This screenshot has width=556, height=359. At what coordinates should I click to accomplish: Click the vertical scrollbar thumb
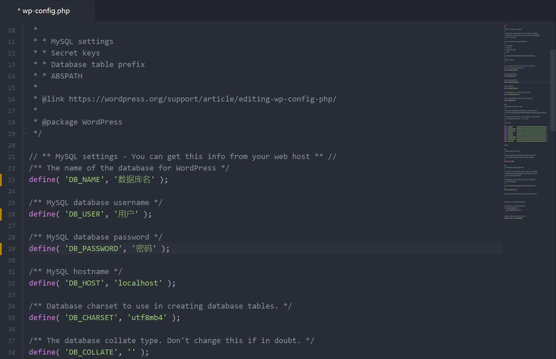pyautogui.click(x=553, y=90)
